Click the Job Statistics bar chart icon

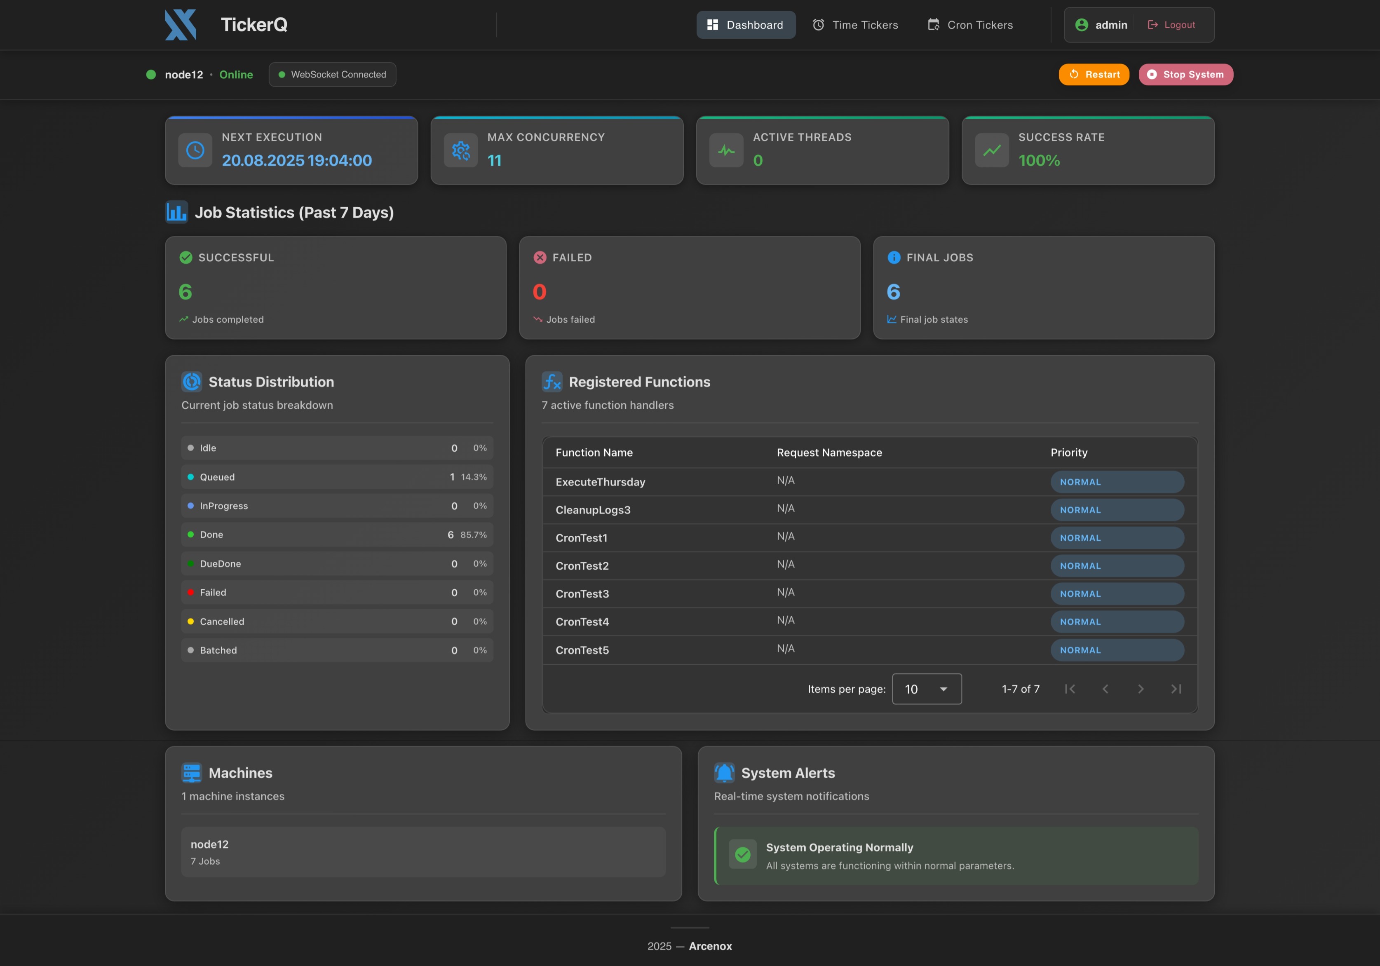[176, 211]
